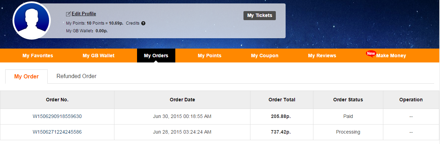Open the My Coupon section

click(x=265, y=56)
